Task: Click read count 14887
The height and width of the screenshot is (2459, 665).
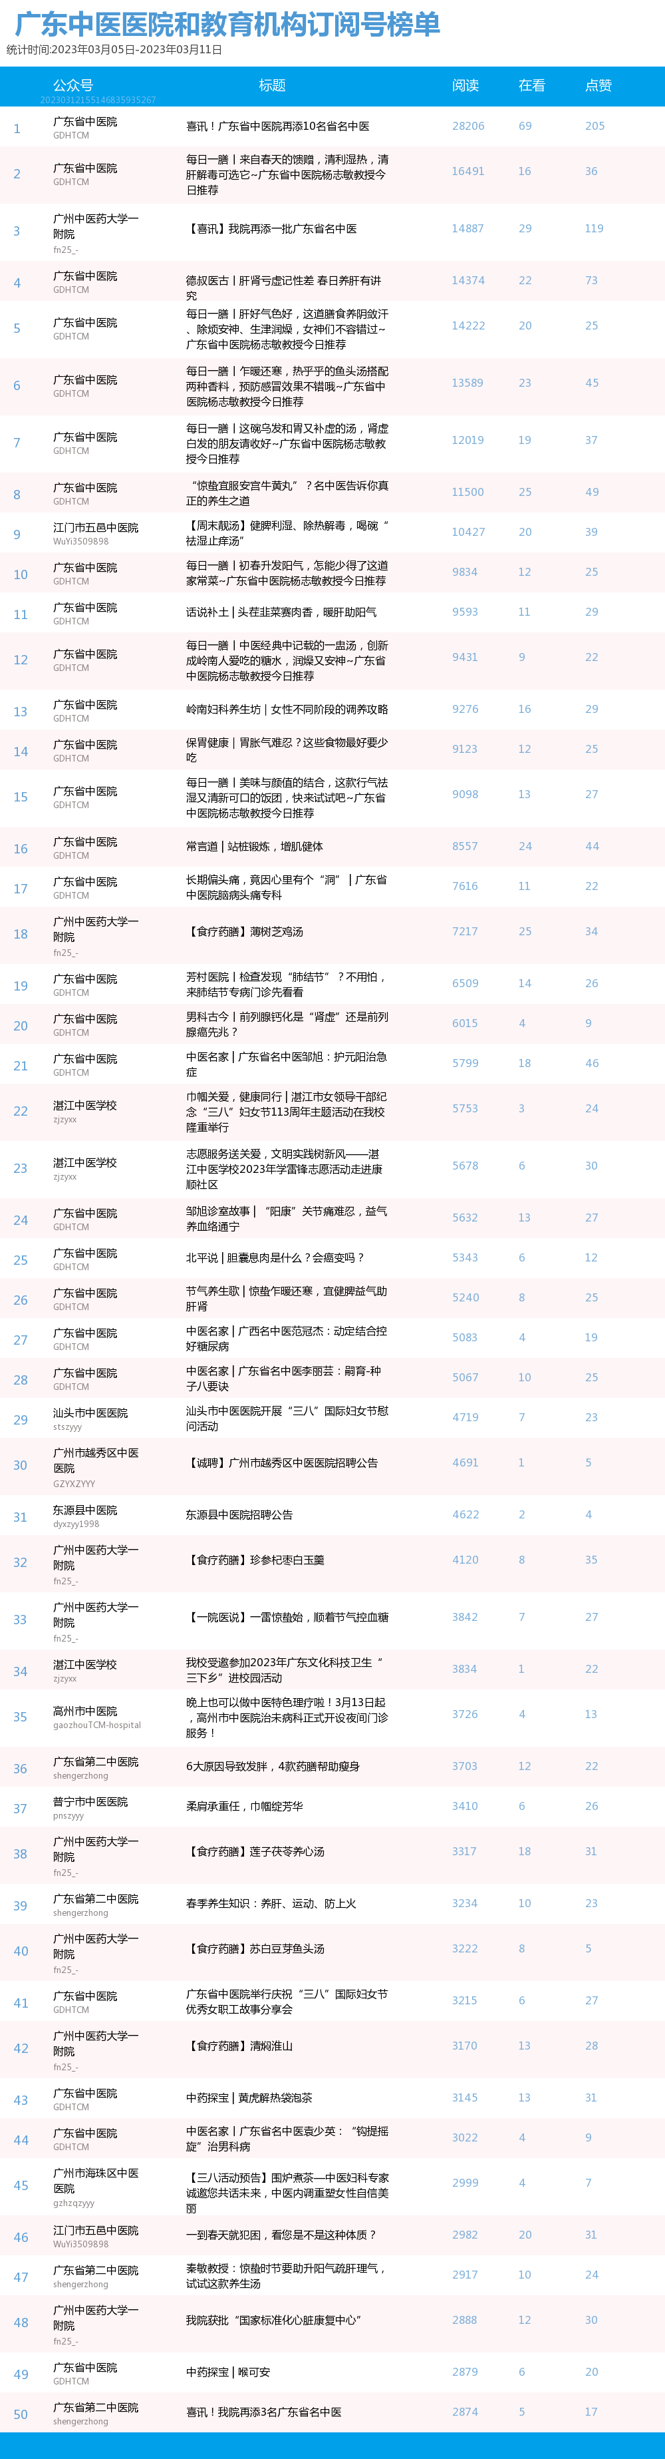Action: point(467,229)
